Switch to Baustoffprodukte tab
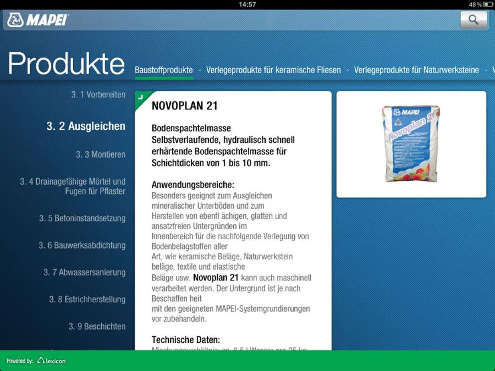495x371 pixels. 164,70
